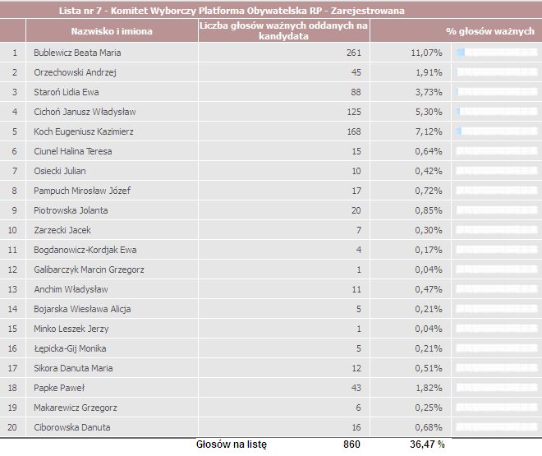
Task: Select candidate name 'Sikora Danuta Maria'
Action: [x=73, y=368]
